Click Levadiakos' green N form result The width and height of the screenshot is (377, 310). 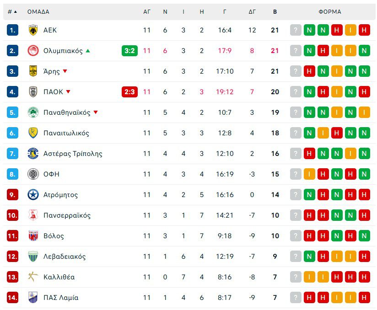tap(310, 257)
